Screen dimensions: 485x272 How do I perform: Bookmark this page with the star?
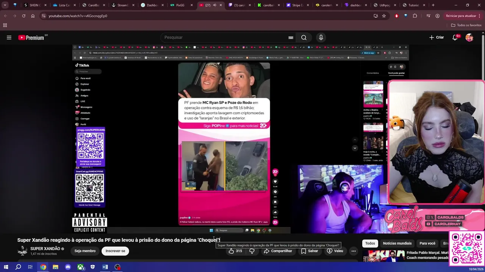coord(384,16)
